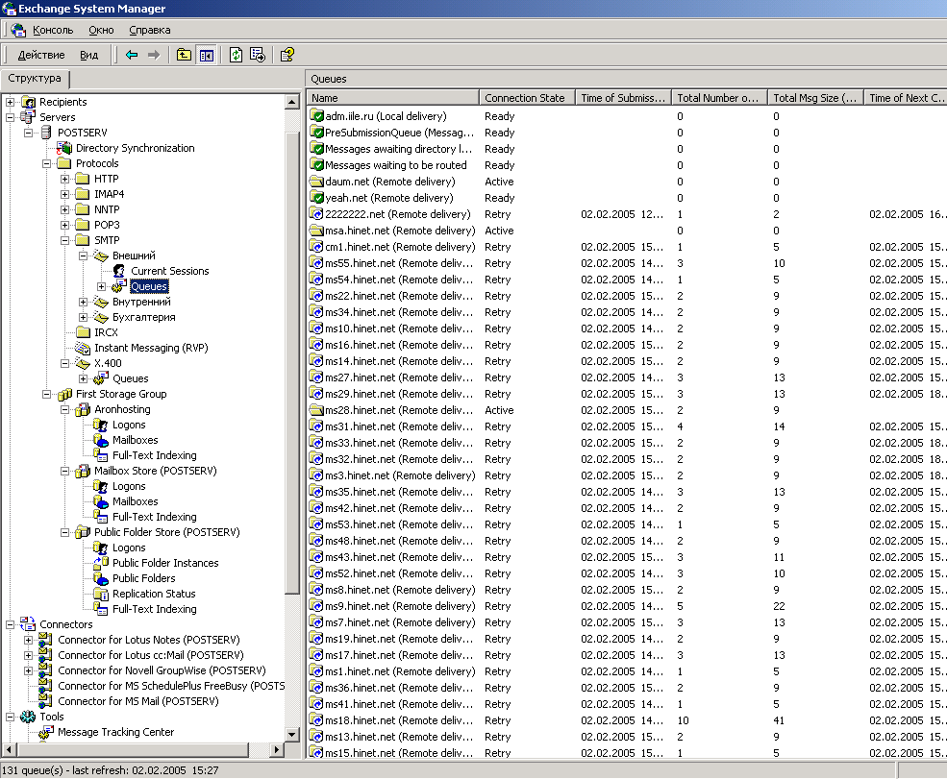Click the Connector for MS Mail icon
The width and height of the screenshot is (947, 779).
(x=46, y=701)
